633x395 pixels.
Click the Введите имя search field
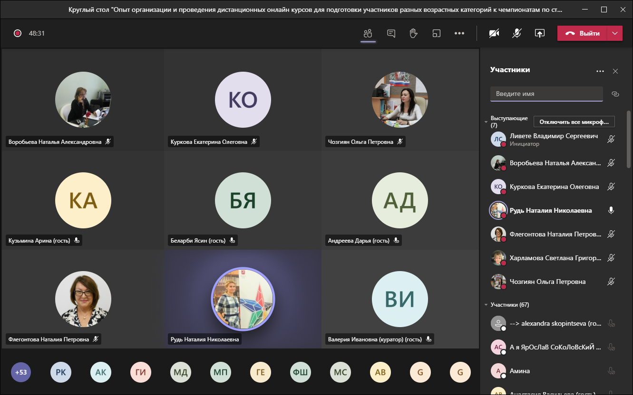tap(546, 94)
